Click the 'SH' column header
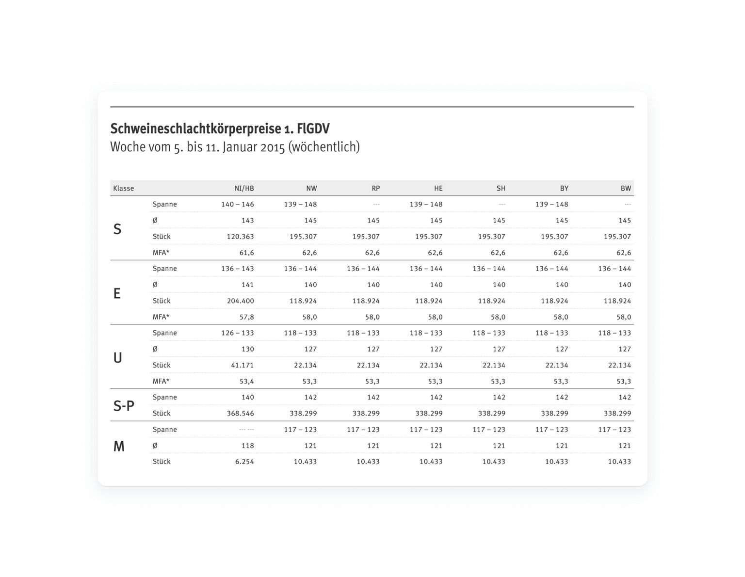 point(501,188)
